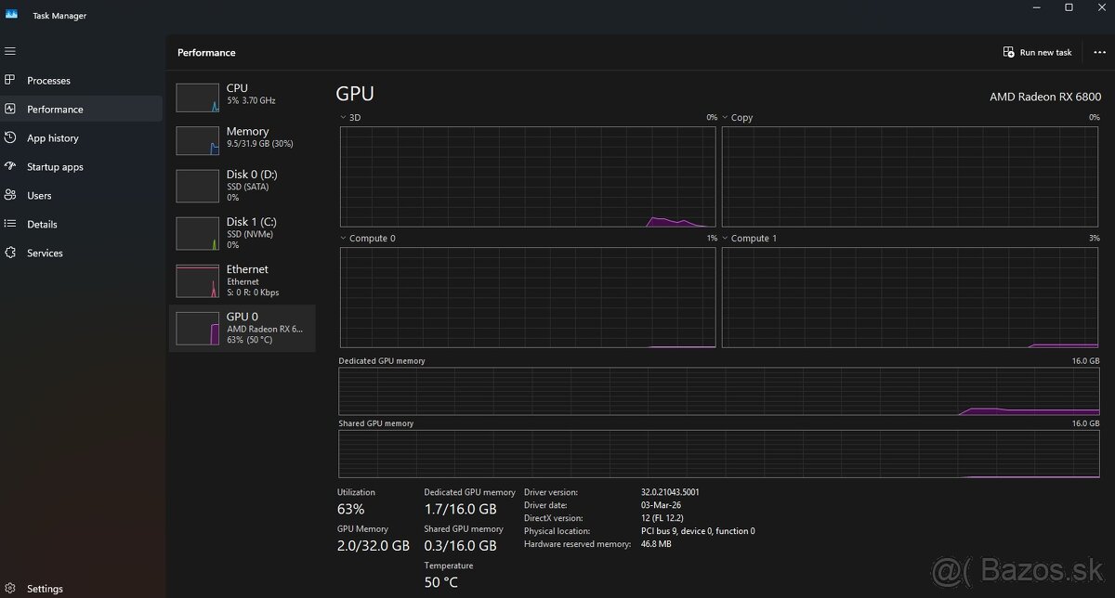Image resolution: width=1115 pixels, height=598 pixels.
Task: Click driver version 32.0.21043.5001
Action: click(x=670, y=492)
